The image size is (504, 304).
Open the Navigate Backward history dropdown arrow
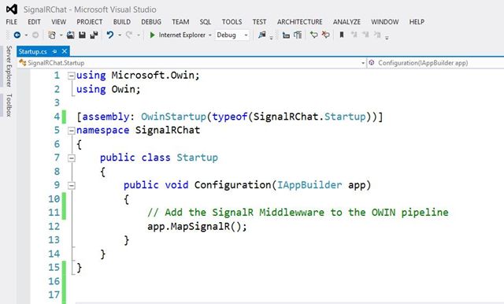pos(26,35)
